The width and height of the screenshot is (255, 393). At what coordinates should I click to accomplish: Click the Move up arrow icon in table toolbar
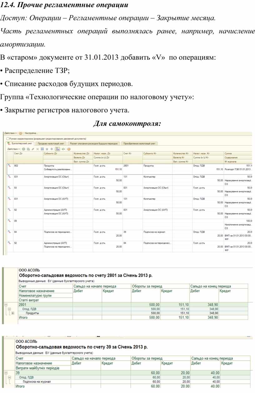47,149
